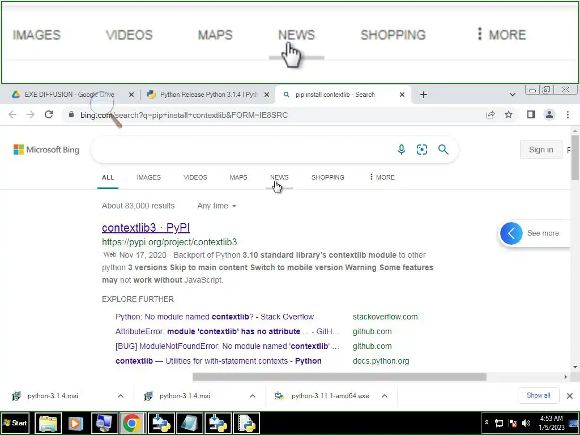
Task: Select the SHOPPING search tab
Action: (328, 177)
